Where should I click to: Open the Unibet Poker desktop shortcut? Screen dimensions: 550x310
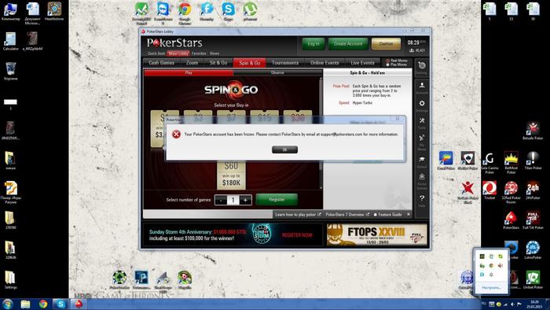533,280
